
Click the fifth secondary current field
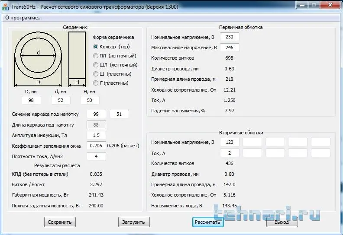point(320,153)
